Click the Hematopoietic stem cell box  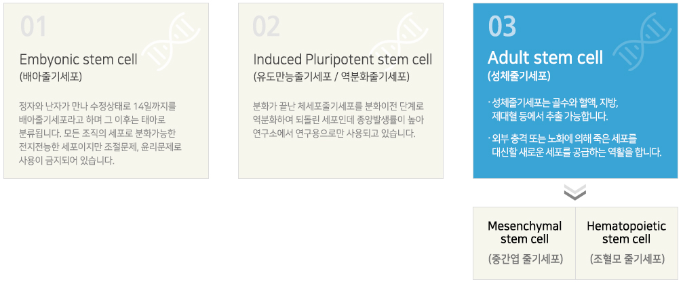627,243
